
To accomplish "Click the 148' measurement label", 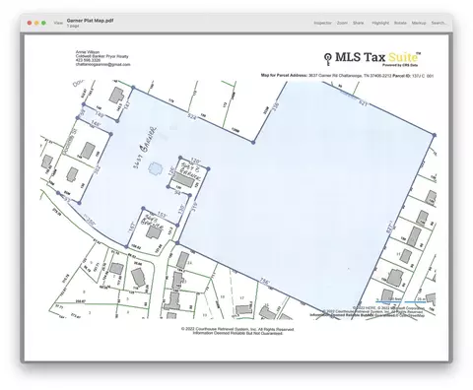I will (x=96, y=124).
